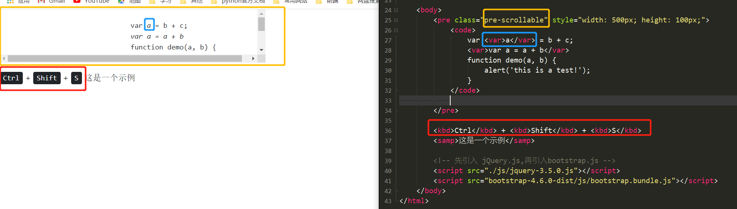Click the italic variable a in preview
Image resolution: width=737 pixels, height=209 pixels.
point(149,26)
